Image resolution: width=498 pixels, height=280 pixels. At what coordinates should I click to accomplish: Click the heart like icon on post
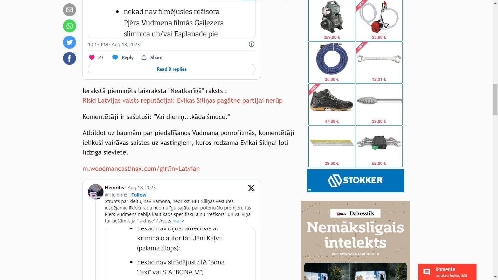(x=92, y=57)
